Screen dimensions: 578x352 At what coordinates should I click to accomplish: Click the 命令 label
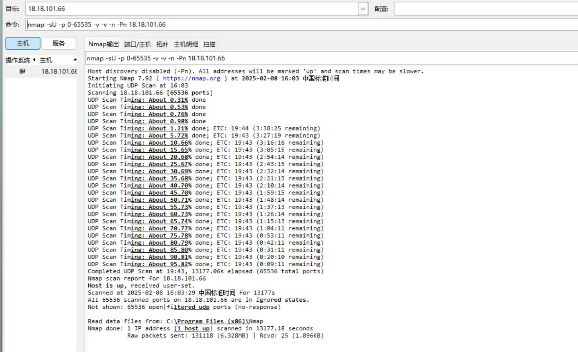point(12,25)
